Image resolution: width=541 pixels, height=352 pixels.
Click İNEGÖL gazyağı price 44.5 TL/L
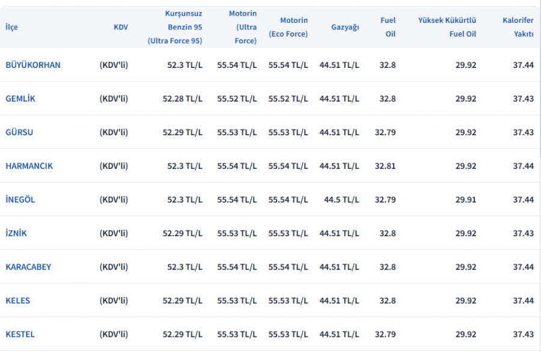[x=341, y=199]
